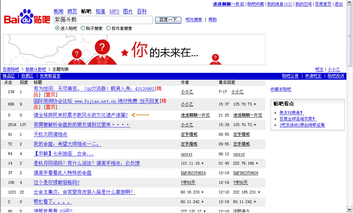Focus the search box containing 紫薇斗数

point(103,20)
